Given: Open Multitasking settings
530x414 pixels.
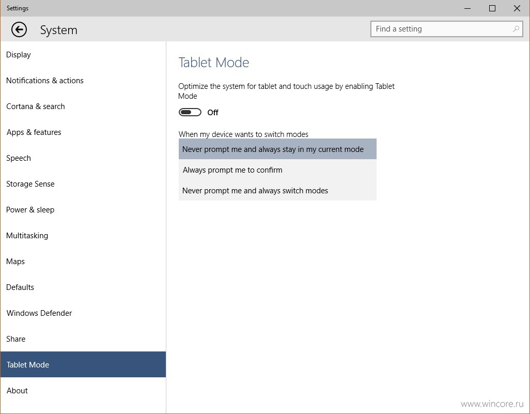Looking at the screenshot, I should (x=83, y=235).
